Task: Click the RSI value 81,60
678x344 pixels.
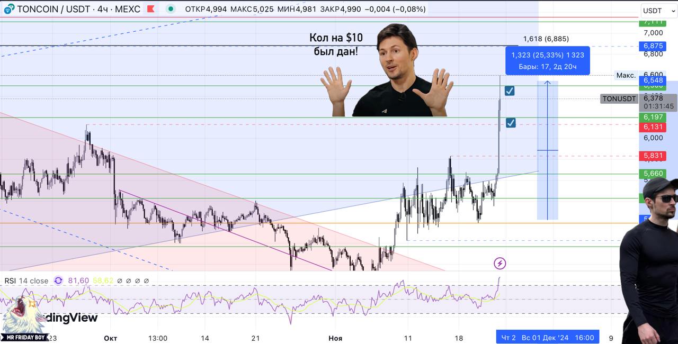Action: 78,280
